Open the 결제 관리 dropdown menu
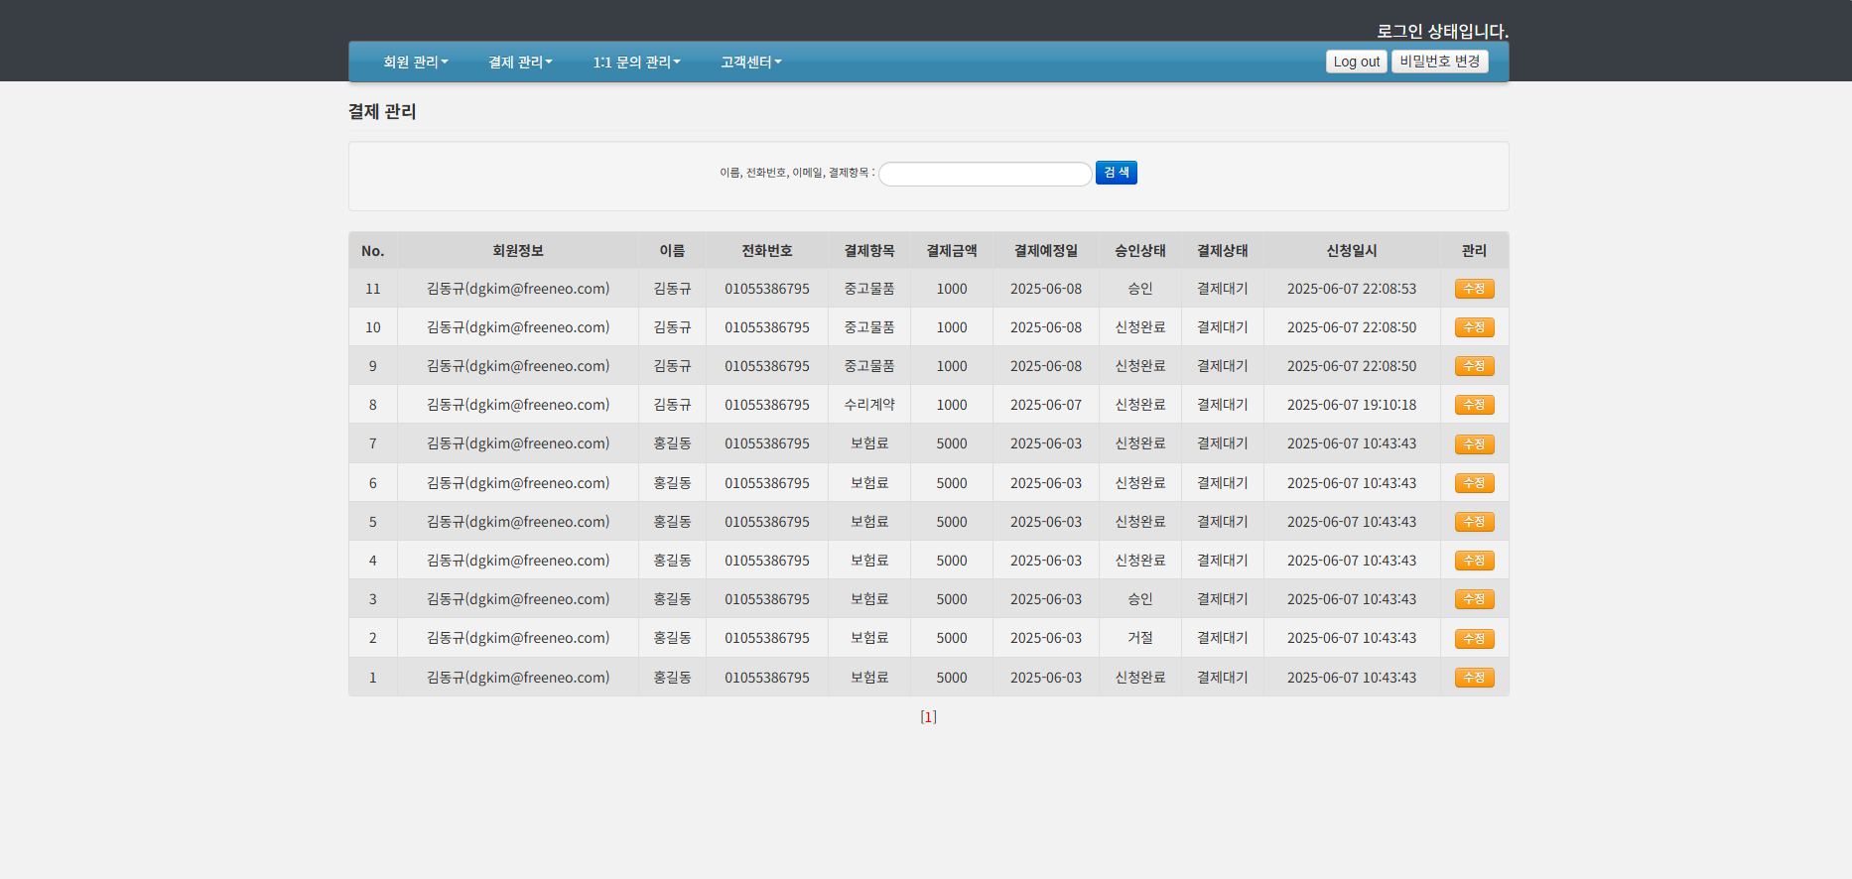 (x=520, y=62)
